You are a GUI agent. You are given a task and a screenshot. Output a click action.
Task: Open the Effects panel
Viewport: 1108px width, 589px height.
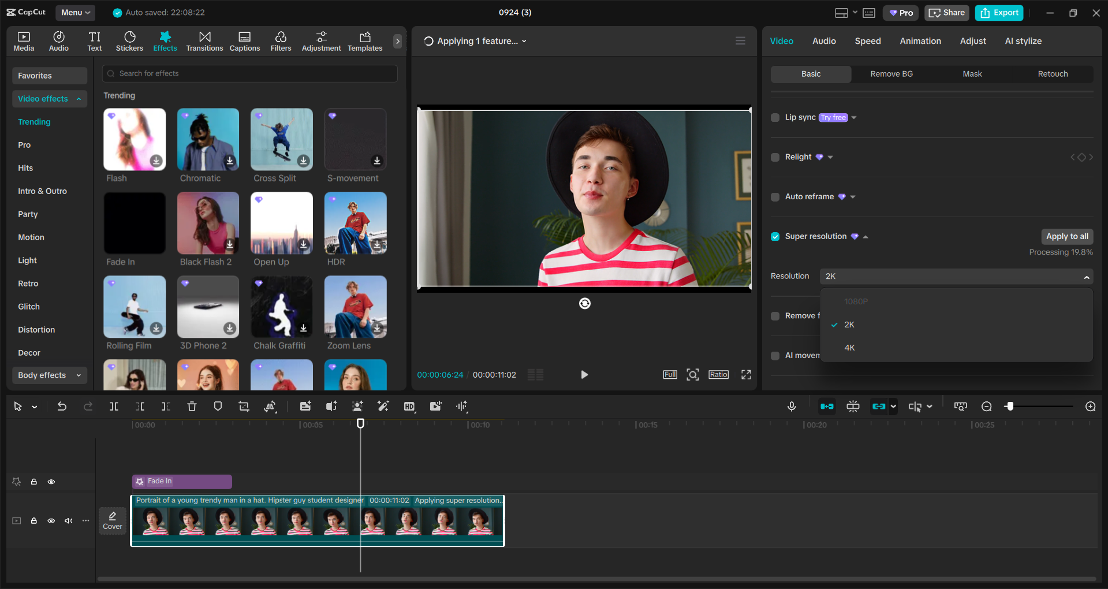coord(165,40)
